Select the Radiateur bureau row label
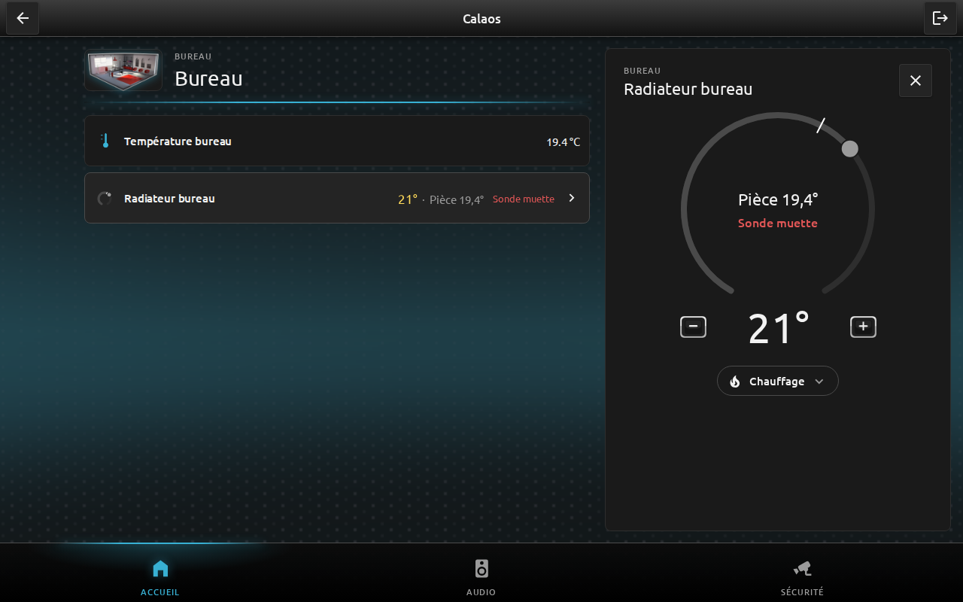963x602 pixels. (169, 199)
